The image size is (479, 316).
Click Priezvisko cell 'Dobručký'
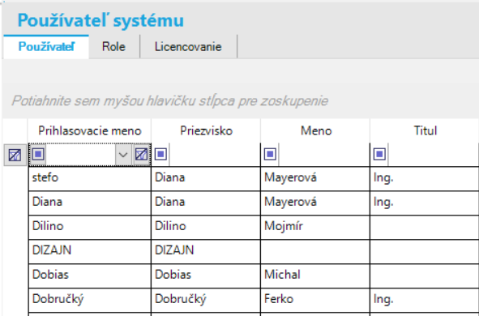[x=206, y=300]
